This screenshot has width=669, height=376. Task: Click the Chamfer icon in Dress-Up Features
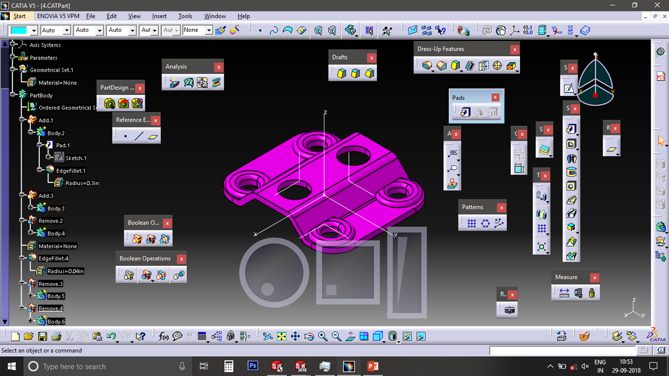(442, 66)
